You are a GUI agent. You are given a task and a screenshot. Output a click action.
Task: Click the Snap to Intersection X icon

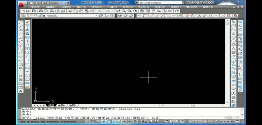click(163, 16)
